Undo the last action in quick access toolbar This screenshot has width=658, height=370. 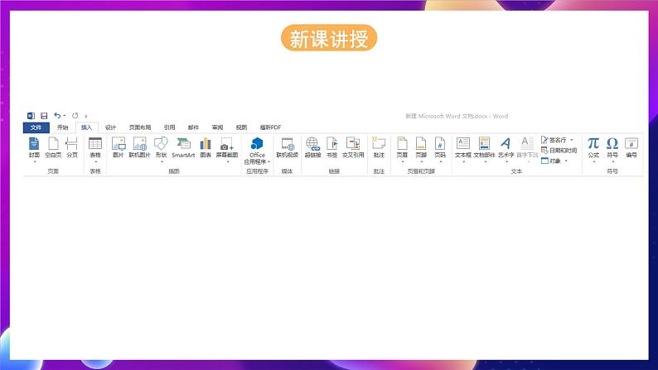tap(57, 116)
